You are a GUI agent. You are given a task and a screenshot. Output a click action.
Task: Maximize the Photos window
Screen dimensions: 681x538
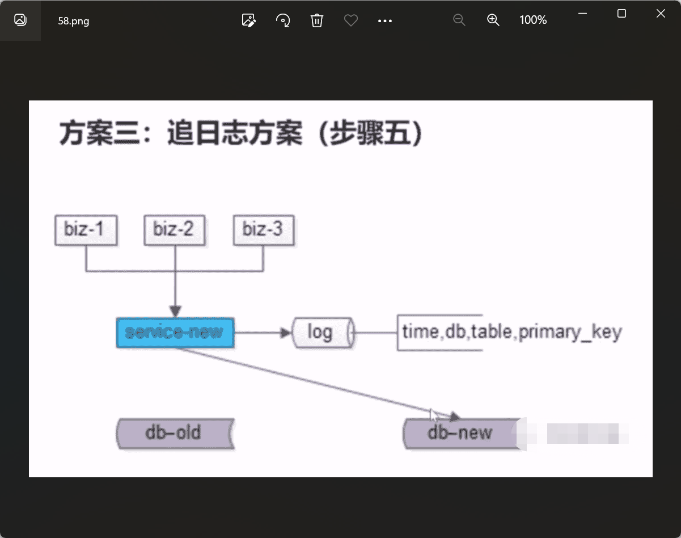coord(621,14)
